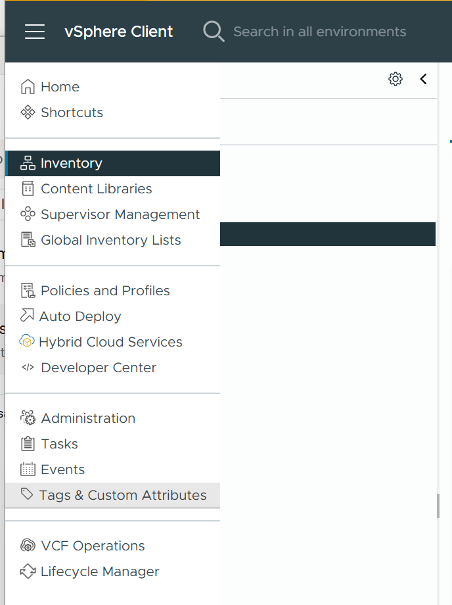Click the Shortcuts diamond icon

coord(28,112)
